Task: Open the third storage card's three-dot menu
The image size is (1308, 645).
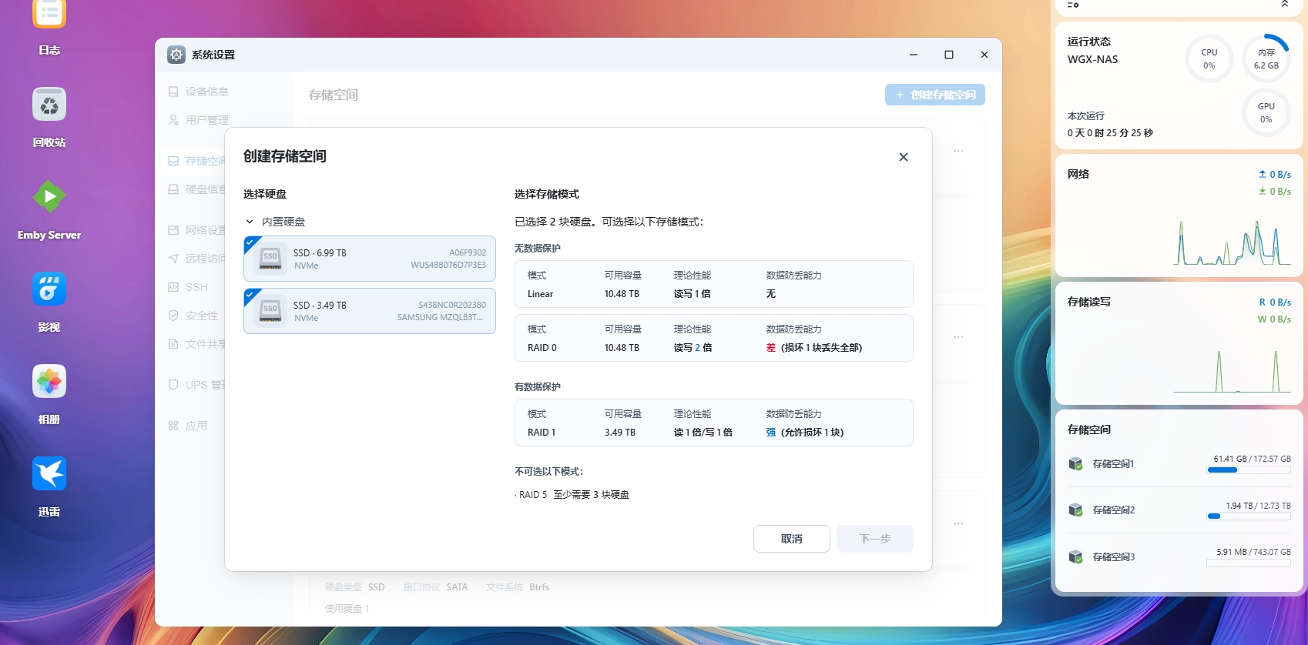Action: click(x=958, y=523)
